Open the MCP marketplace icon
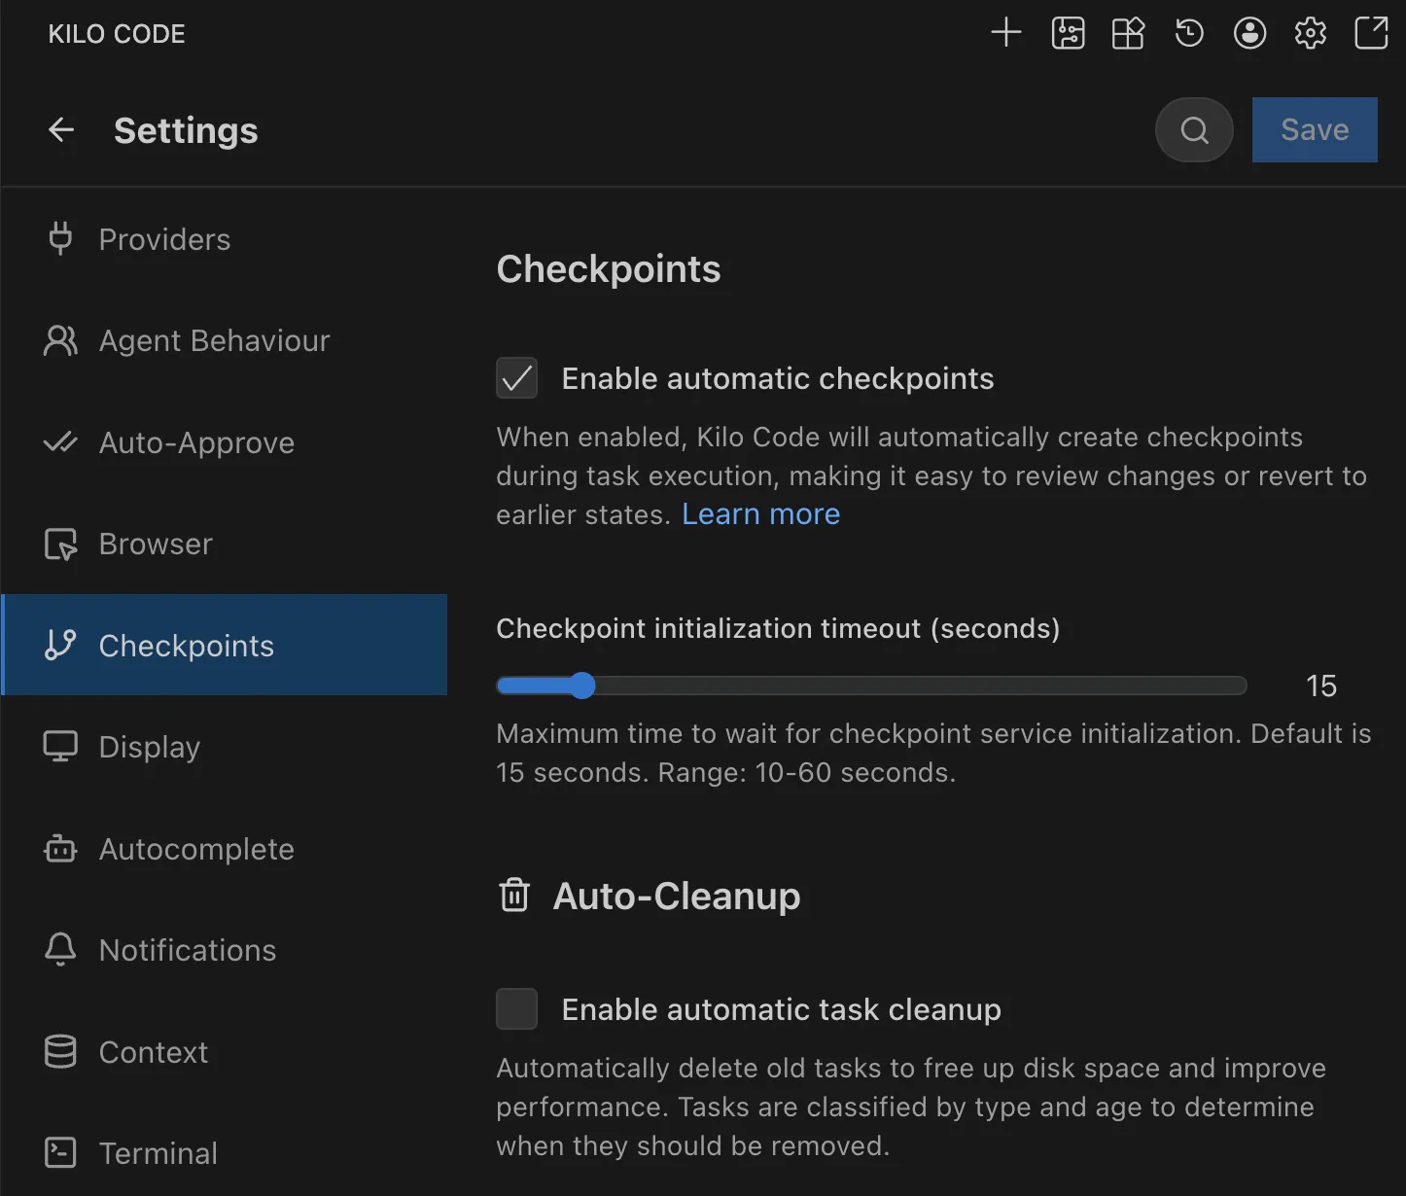 pos(1128,33)
